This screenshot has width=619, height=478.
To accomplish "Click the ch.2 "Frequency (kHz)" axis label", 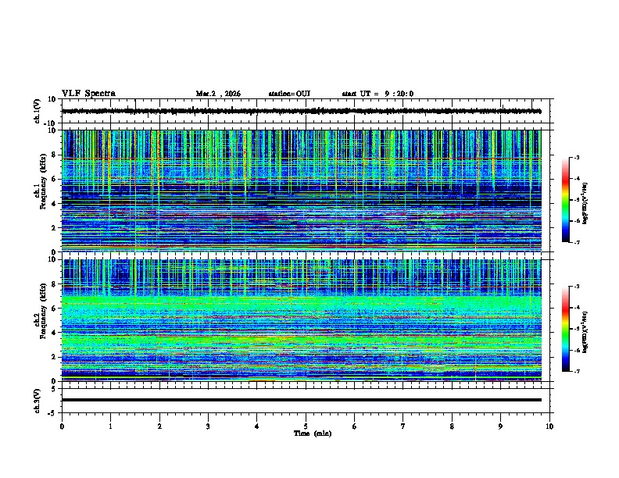I will coord(45,310).
